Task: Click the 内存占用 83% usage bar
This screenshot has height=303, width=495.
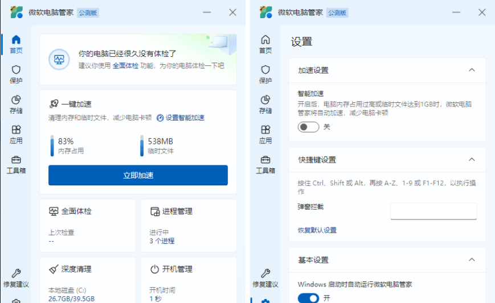Action: click(x=52, y=146)
